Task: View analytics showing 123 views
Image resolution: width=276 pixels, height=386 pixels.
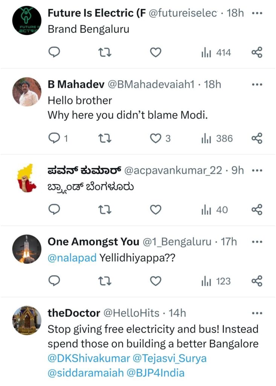Action: click(216, 281)
